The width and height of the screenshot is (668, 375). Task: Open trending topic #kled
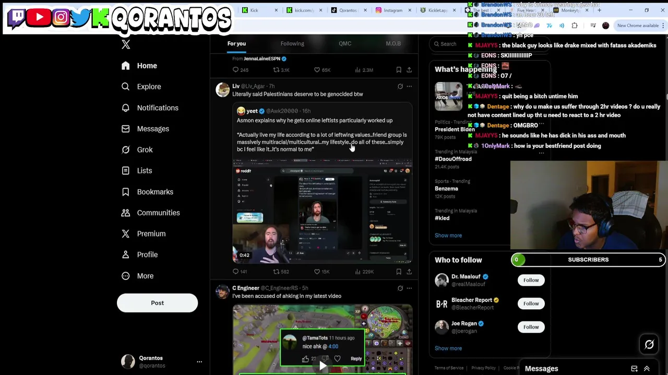pyautogui.click(x=442, y=218)
